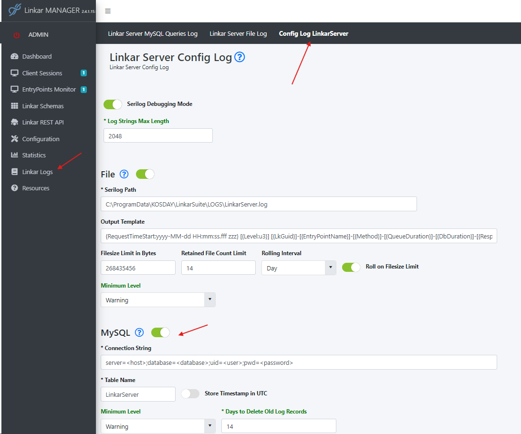Click the hamburger menu icon
This screenshot has width=521, height=434.
(108, 11)
